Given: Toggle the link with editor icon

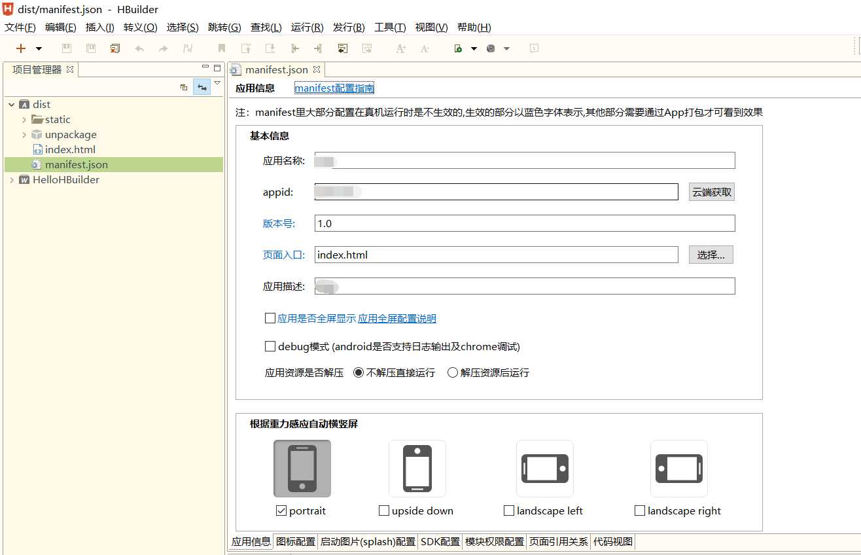Looking at the screenshot, I should coord(202,87).
